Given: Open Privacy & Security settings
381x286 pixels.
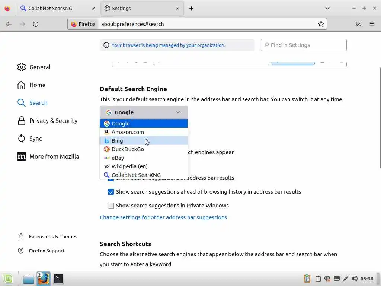Looking at the screenshot, I should [x=47, y=121].
